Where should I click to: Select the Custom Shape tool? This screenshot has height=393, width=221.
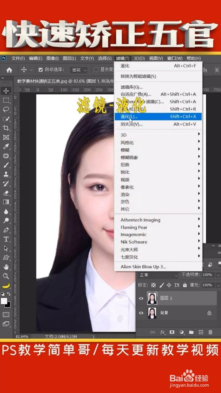coord(6,257)
